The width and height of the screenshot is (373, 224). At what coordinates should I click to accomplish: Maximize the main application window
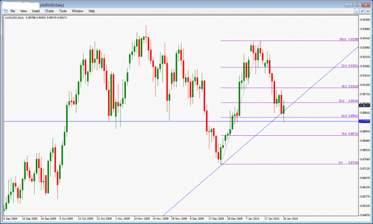(357, 5)
